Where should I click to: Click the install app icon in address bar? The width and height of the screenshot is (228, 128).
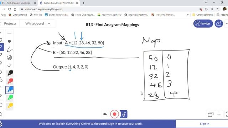coord(206,9)
